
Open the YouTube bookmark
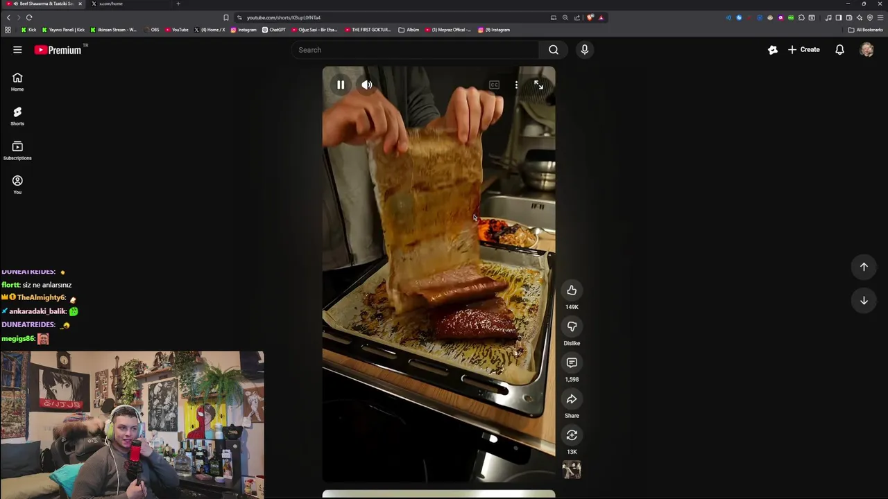[177, 30]
